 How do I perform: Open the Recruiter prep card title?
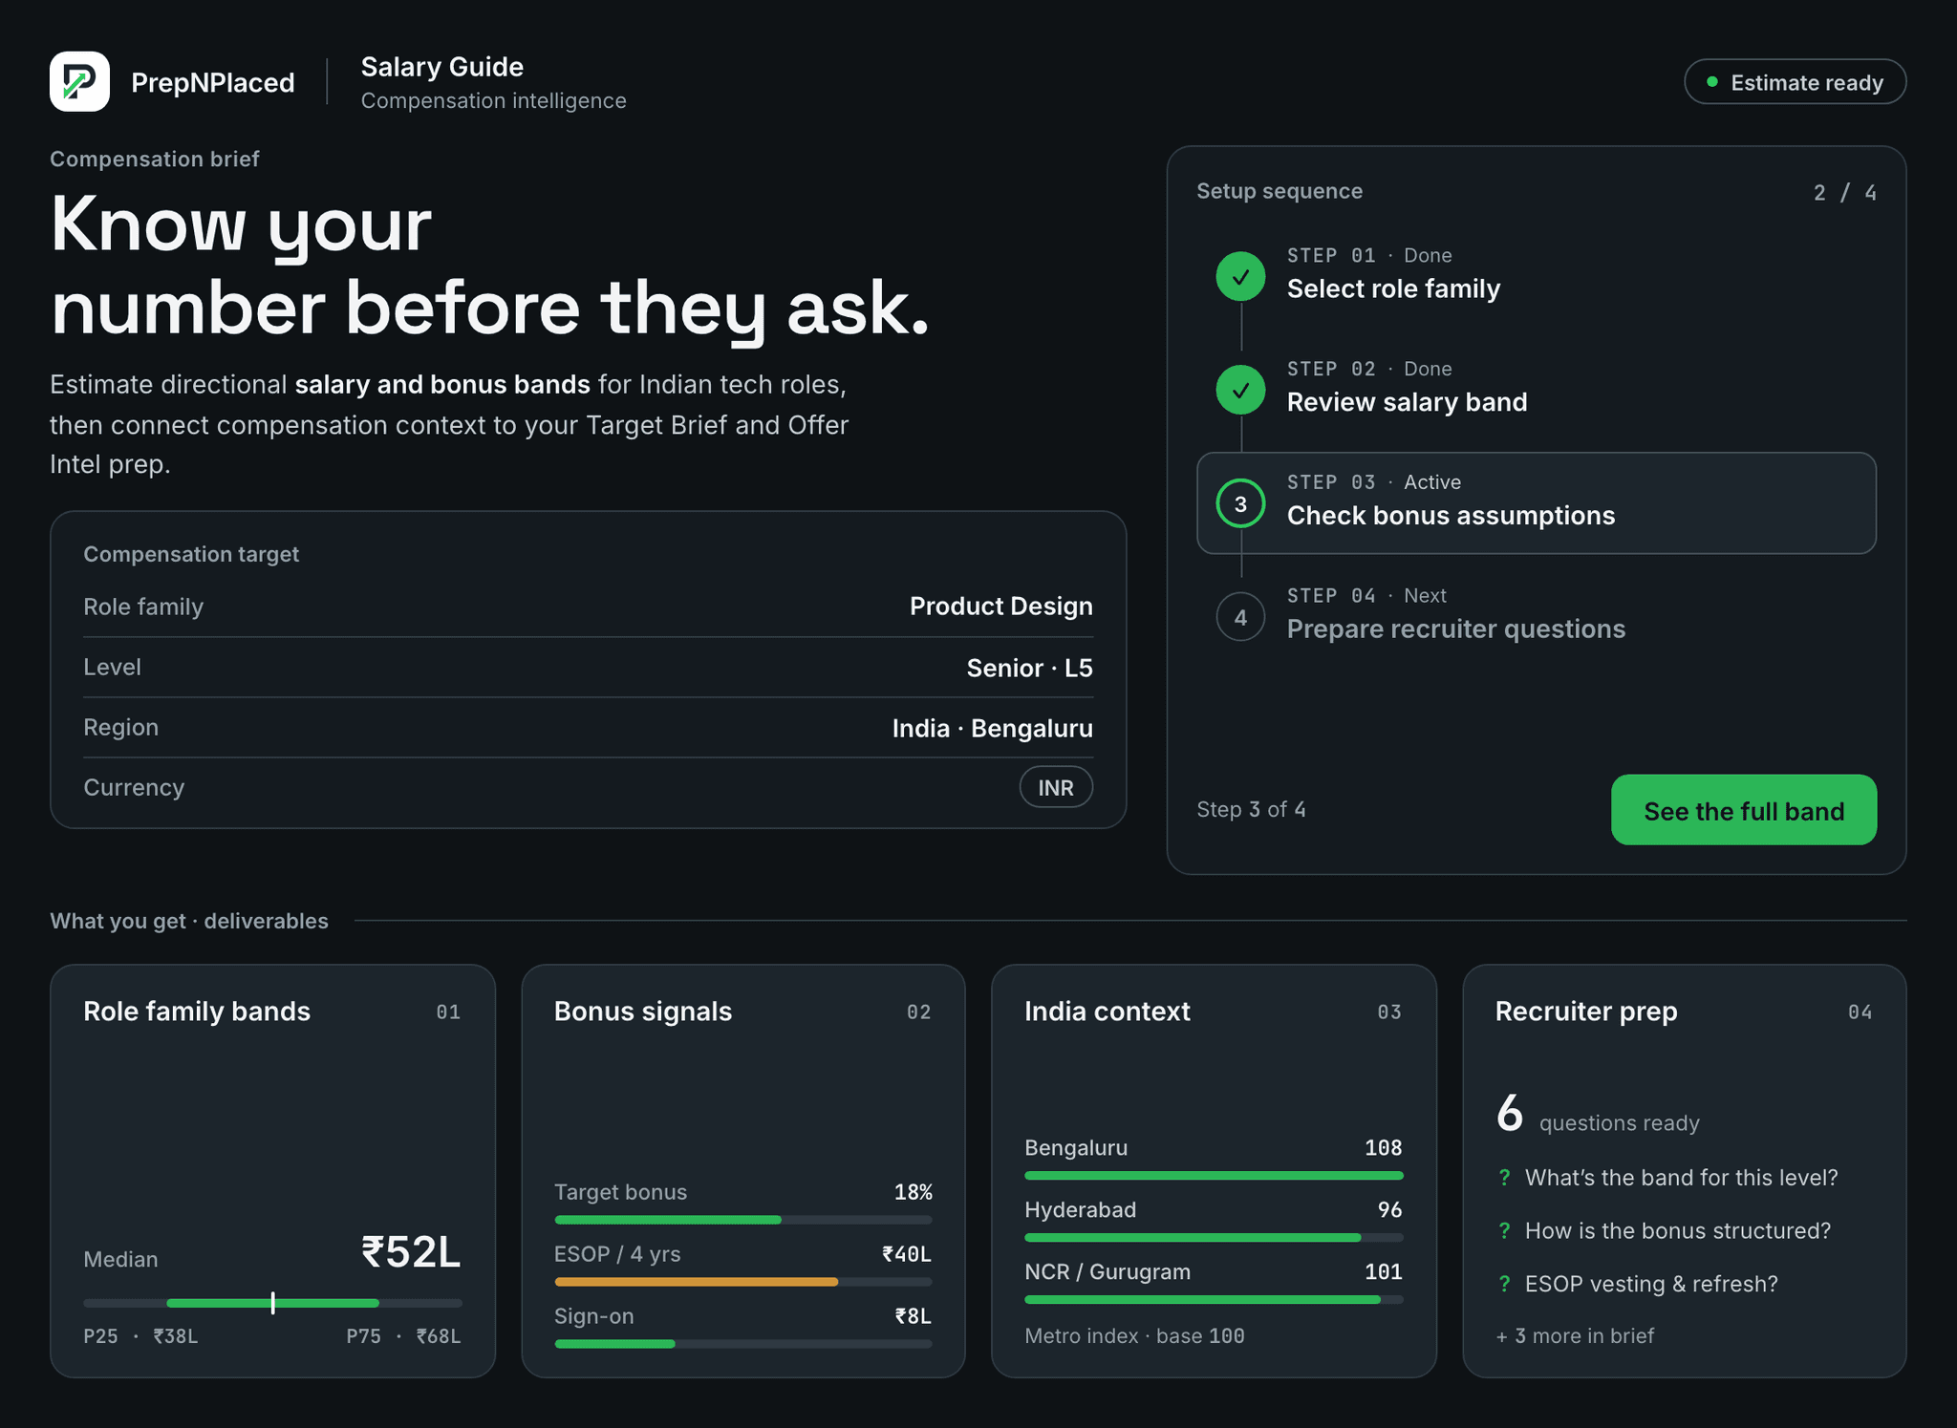point(1586,1012)
